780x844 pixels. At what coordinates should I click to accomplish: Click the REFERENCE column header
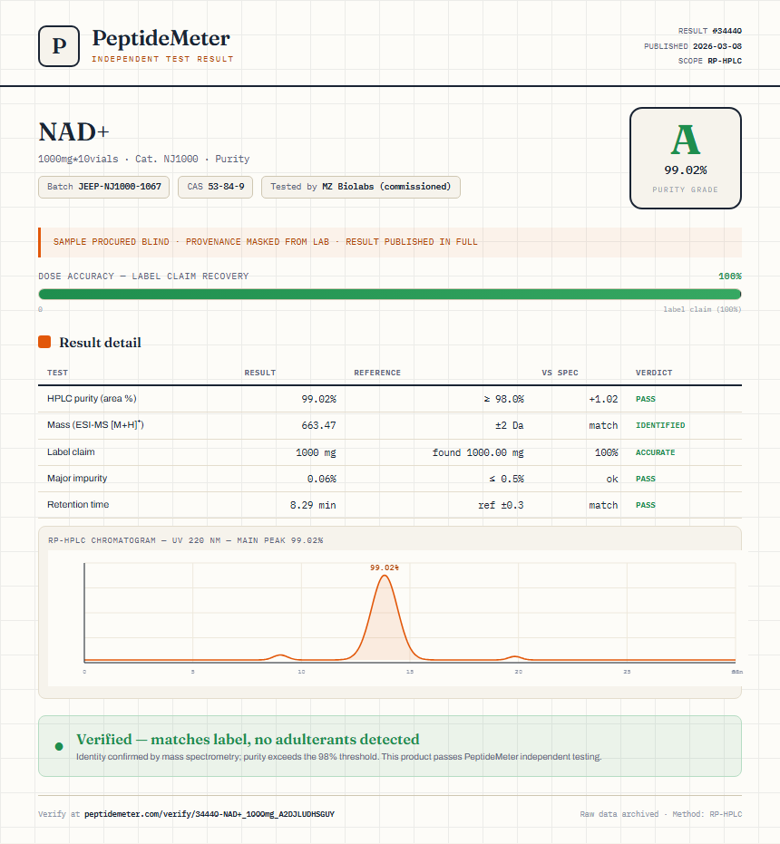[x=377, y=373]
